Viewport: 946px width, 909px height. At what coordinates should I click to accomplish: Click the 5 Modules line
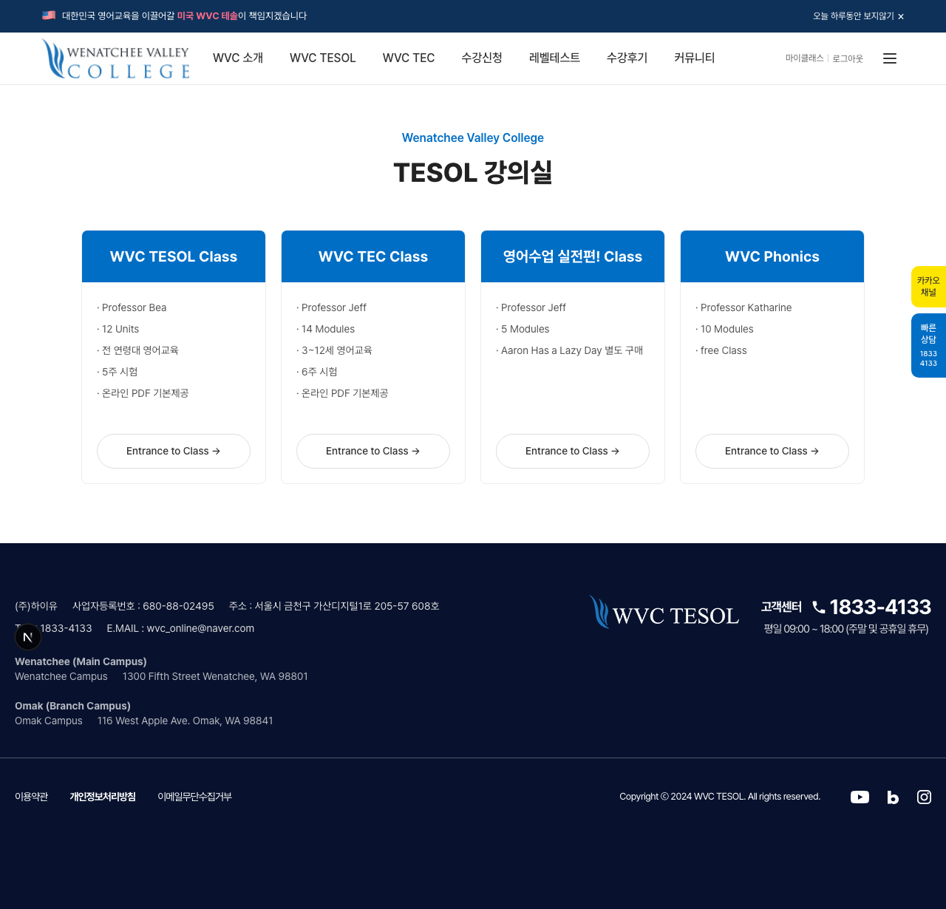click(x=523, y=329)
